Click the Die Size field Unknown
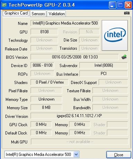Viewport: 133px width, 159px height. coord(89,40)
